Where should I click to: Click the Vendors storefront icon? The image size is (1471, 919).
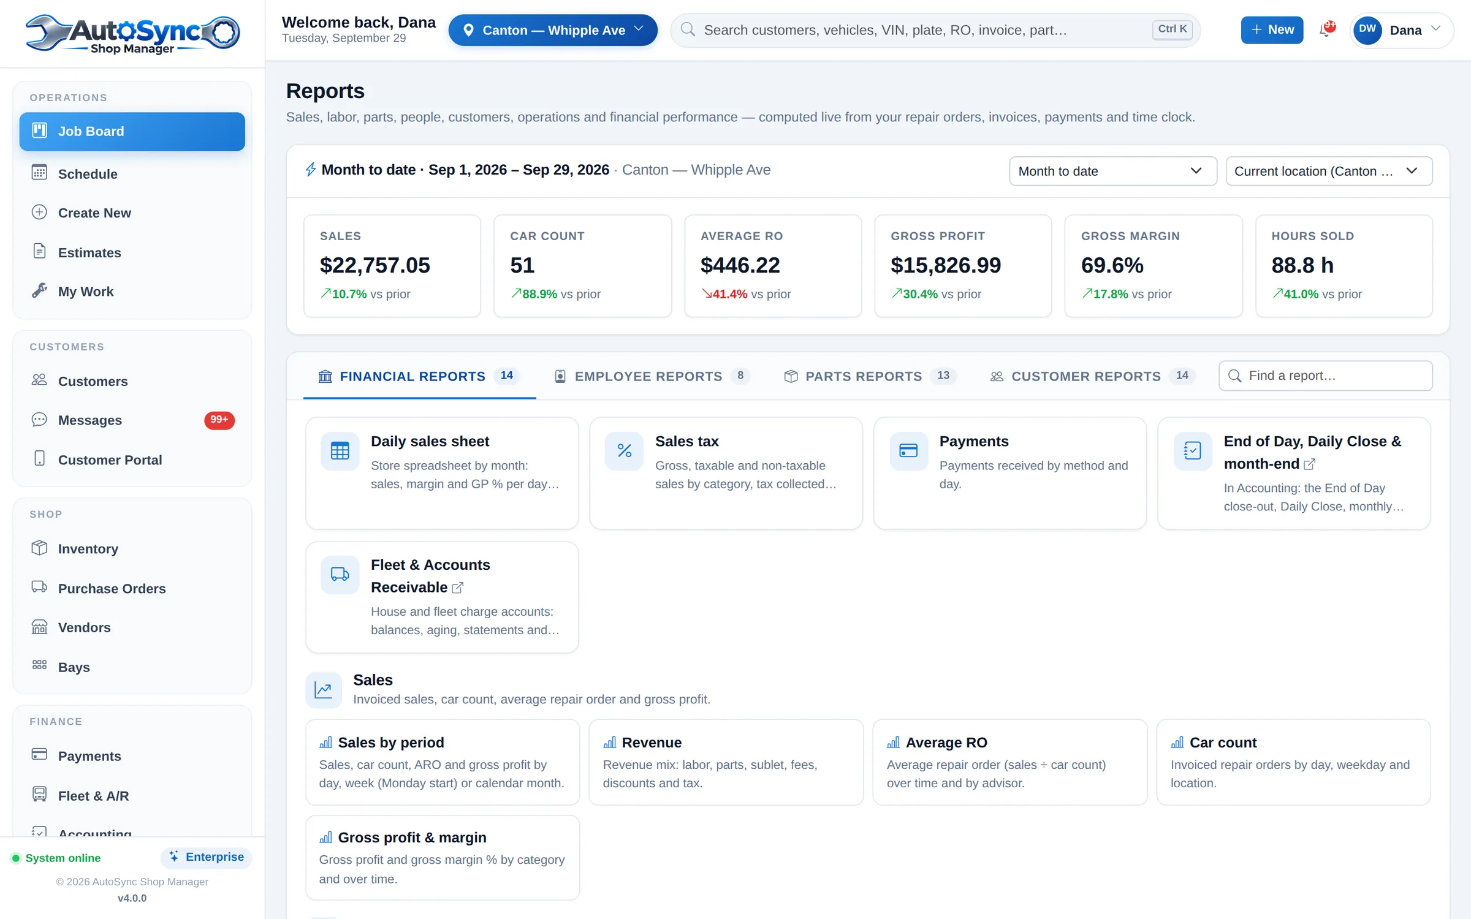(x=39, y=627)
